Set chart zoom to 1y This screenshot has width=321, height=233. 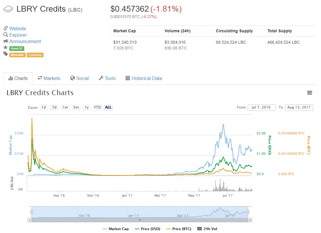87,107
